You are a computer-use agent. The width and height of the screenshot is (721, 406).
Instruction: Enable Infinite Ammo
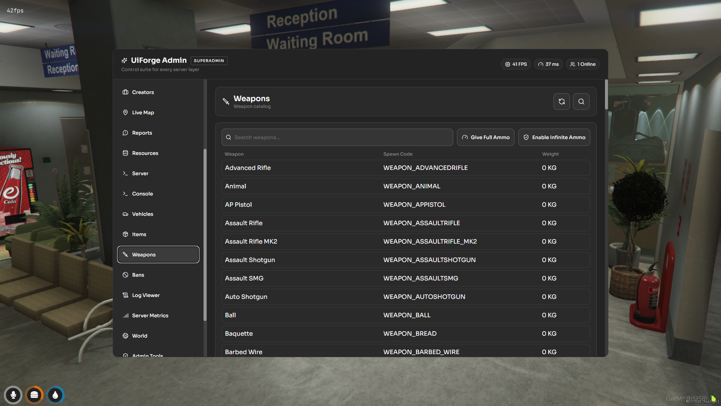554,137
